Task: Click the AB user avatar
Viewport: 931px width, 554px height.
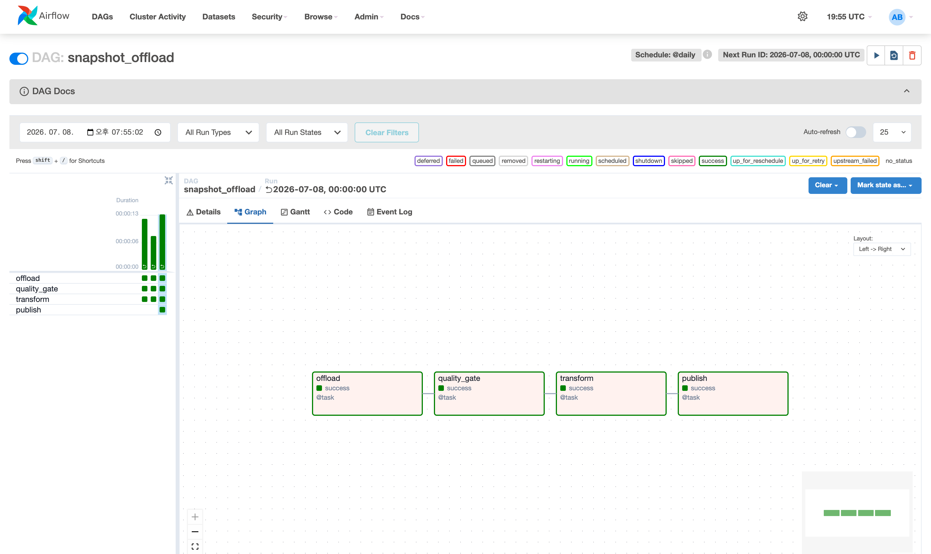Action: (x=897, y=17)
